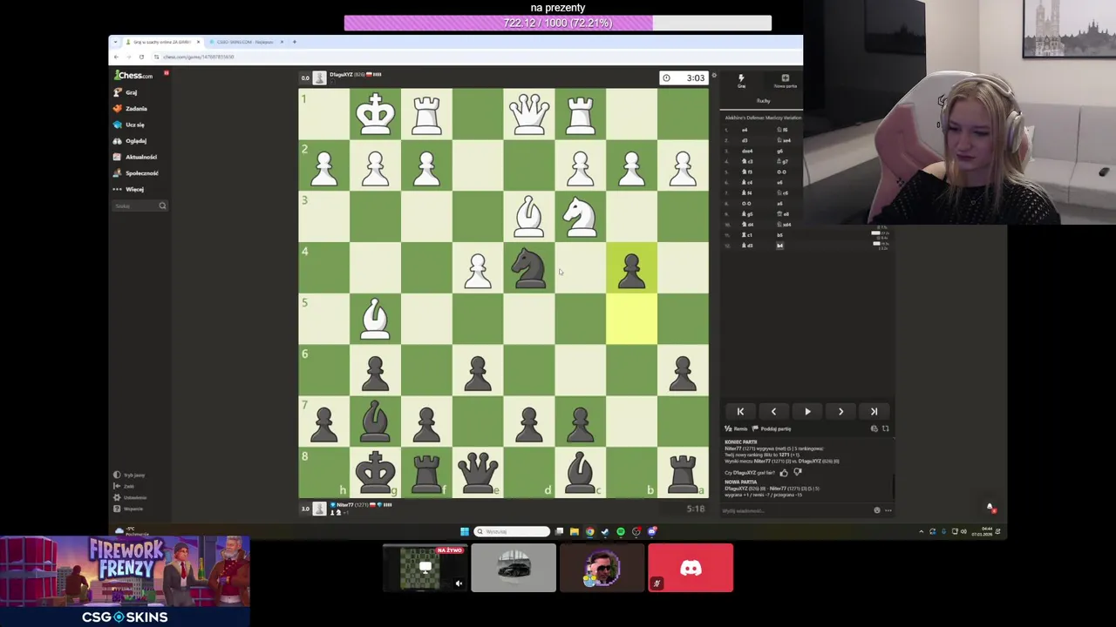
Task: Go to next move
Action: (x=840, y=412)
